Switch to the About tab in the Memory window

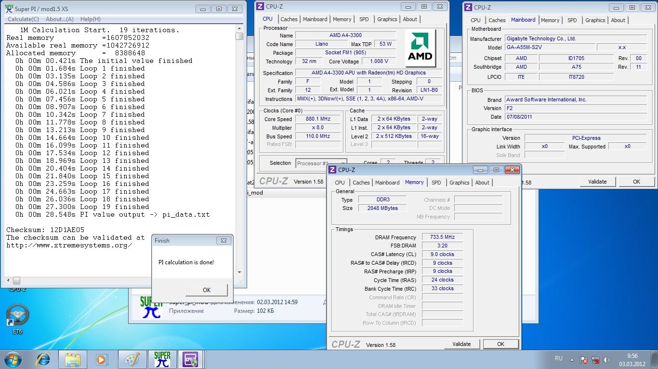(482, 183)
